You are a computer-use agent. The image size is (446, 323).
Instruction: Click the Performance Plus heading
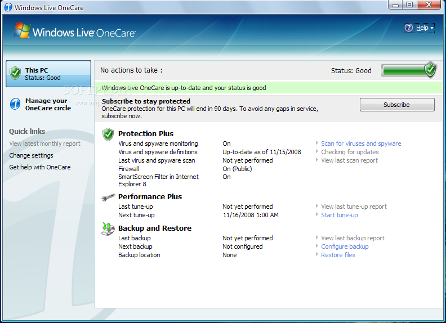(x=150, y=197)
